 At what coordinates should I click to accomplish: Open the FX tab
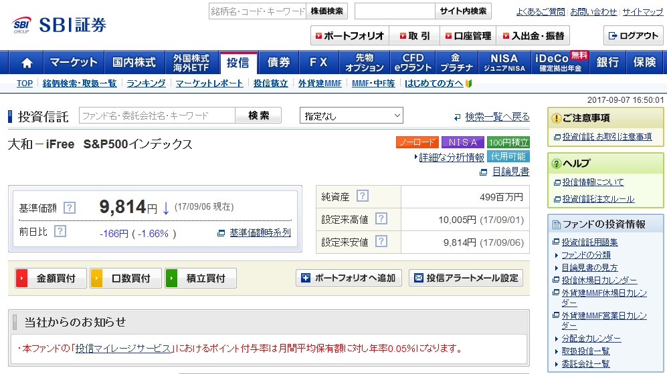click(x=318, y=63)
